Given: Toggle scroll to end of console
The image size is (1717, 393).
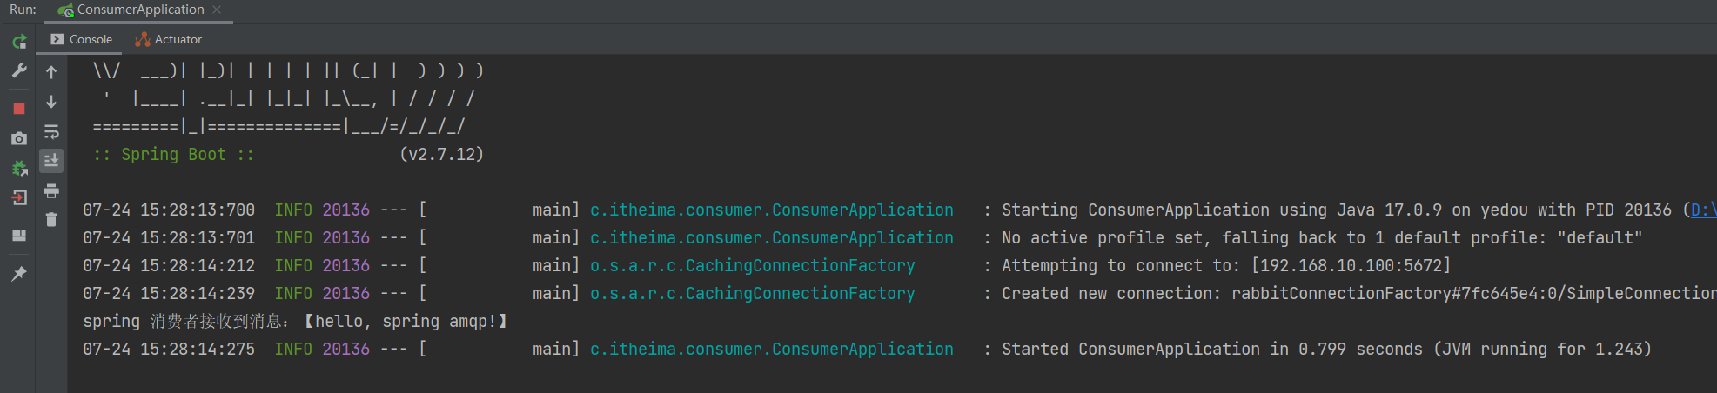Looking at the screenshot, I should point(51,161).
